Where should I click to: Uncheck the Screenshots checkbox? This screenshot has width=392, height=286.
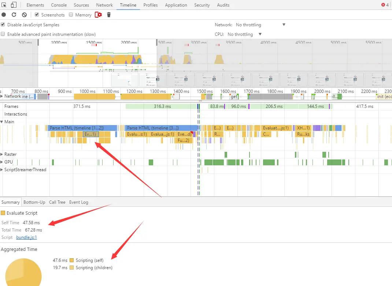point(37,15)
